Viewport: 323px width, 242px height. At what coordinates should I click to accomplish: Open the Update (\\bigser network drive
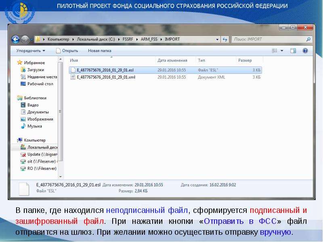coord(42,154)
